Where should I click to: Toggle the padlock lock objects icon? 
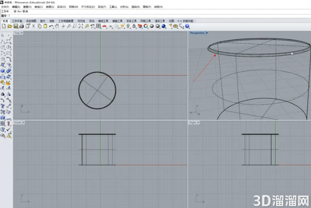tap(134, 26)
